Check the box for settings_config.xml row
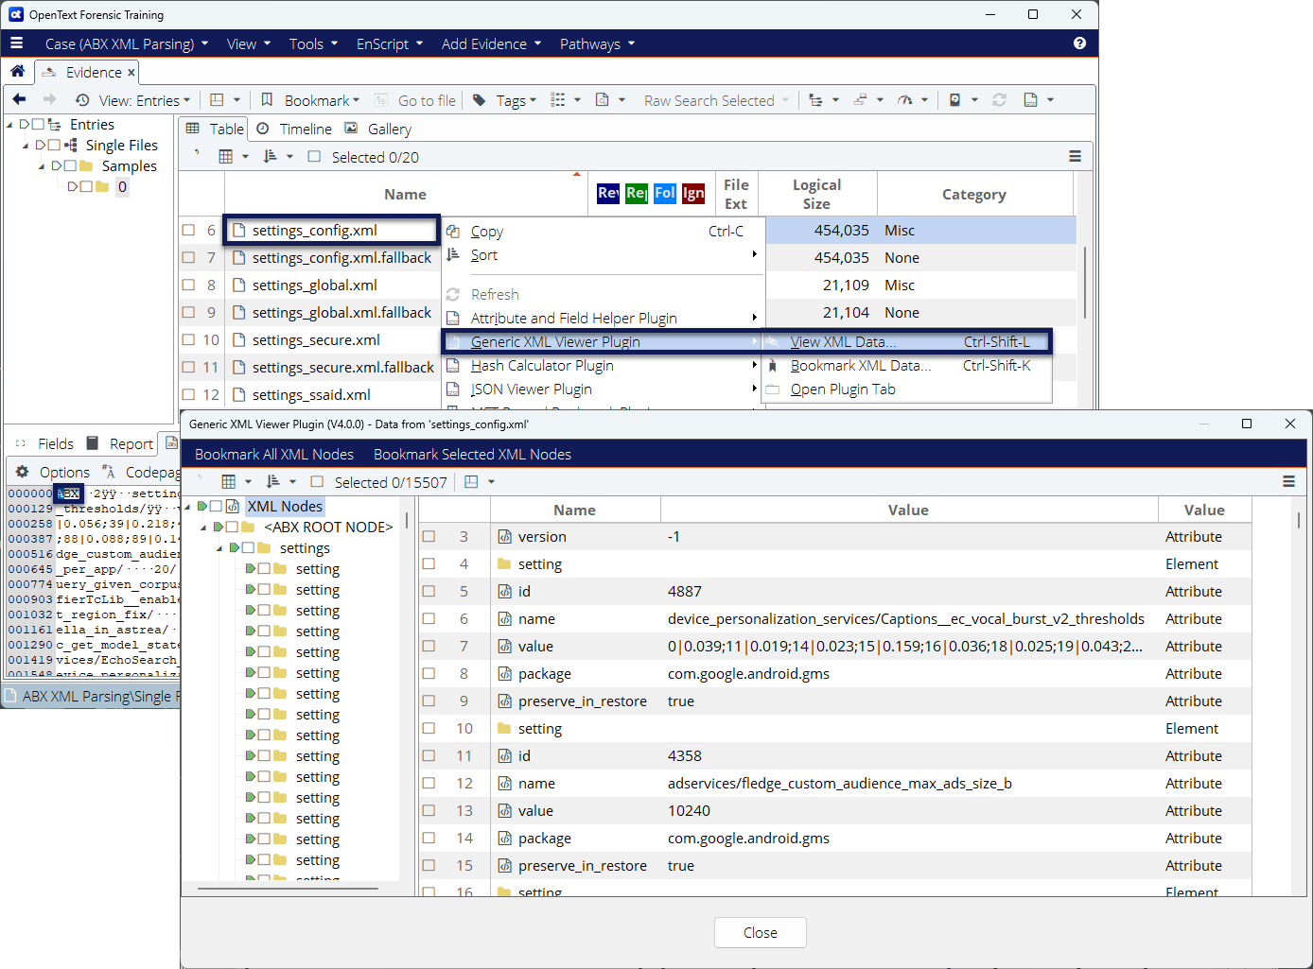Viewport: 1313px width, 969px height. point(189,230)
